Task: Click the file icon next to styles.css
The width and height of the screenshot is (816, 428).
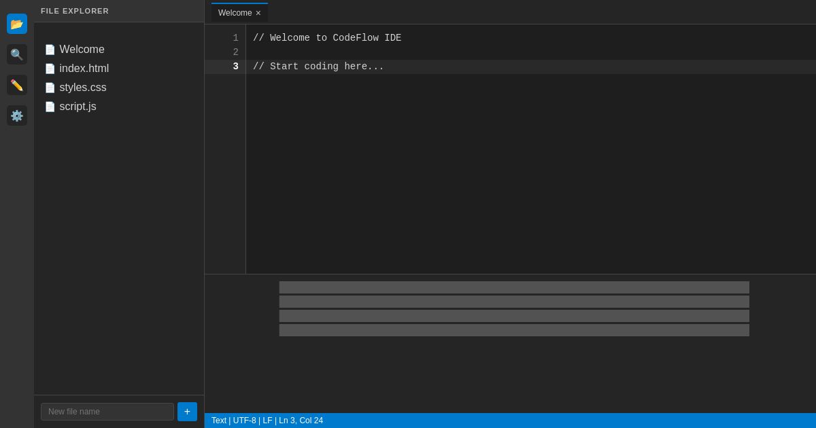Action: (50, 88)
